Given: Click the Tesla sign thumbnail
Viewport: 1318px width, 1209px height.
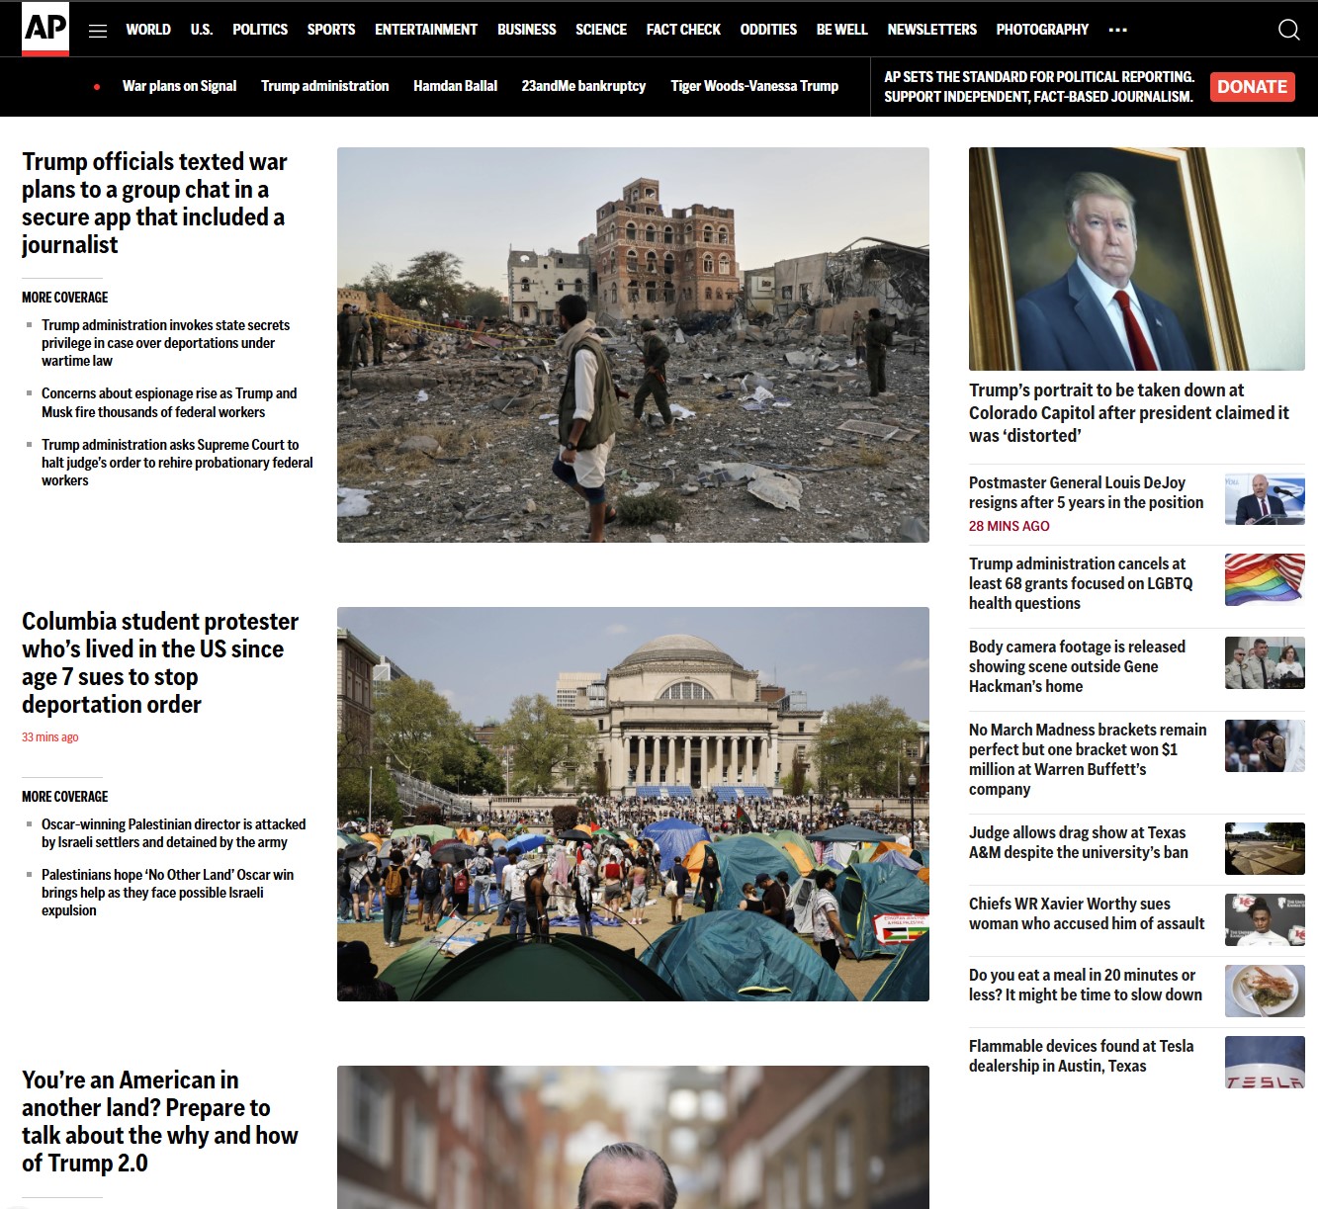Looking at the screenshot, I should (x=1265, y=1062).
